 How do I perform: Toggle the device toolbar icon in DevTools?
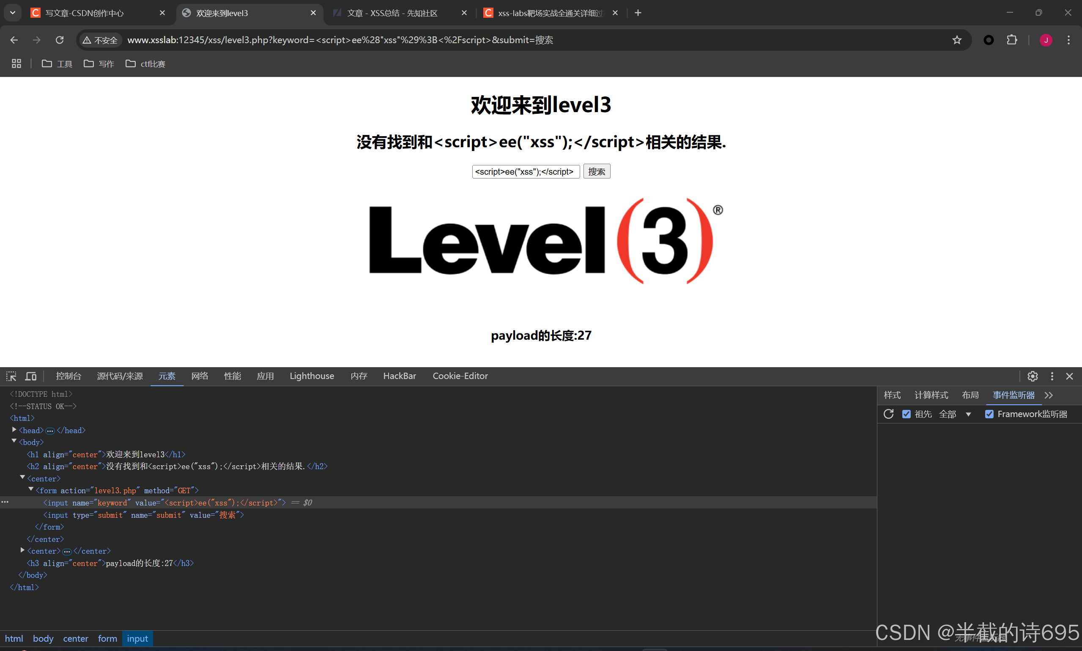31,376
